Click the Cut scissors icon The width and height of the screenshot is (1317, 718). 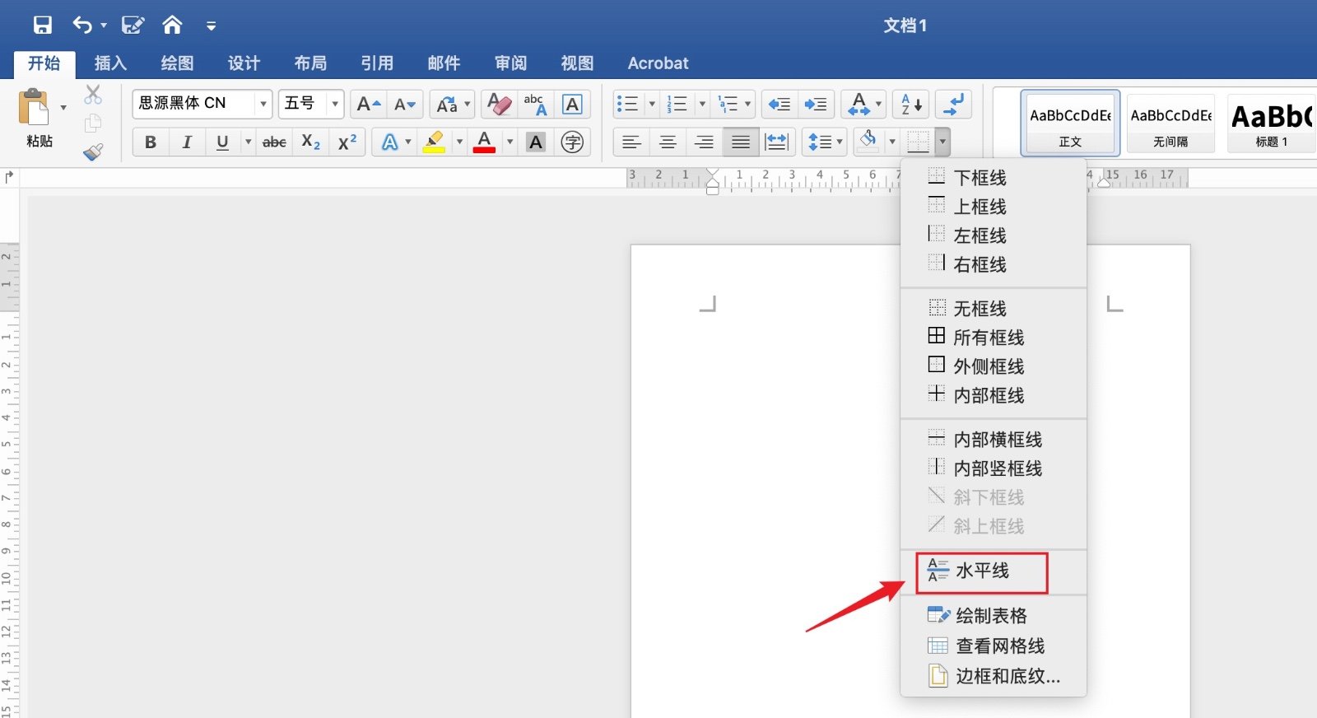click(x=93, y=95)
